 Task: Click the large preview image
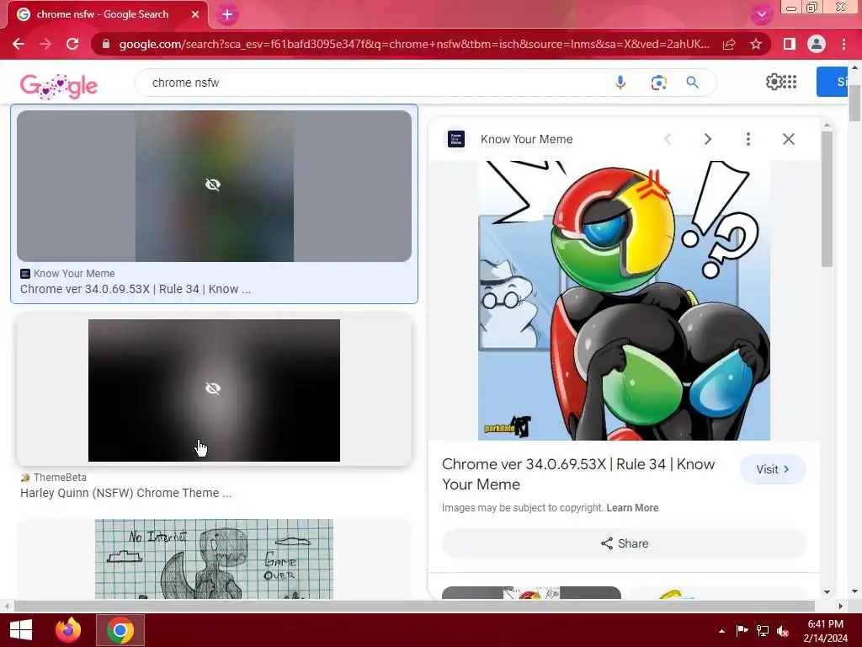click(x=624, y=301)
